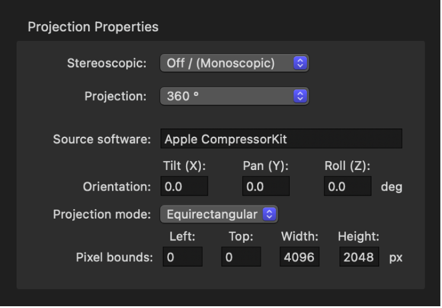The image size is (442, 308).
Task: Click the Projection menu blue arrows
Action: 300,96
